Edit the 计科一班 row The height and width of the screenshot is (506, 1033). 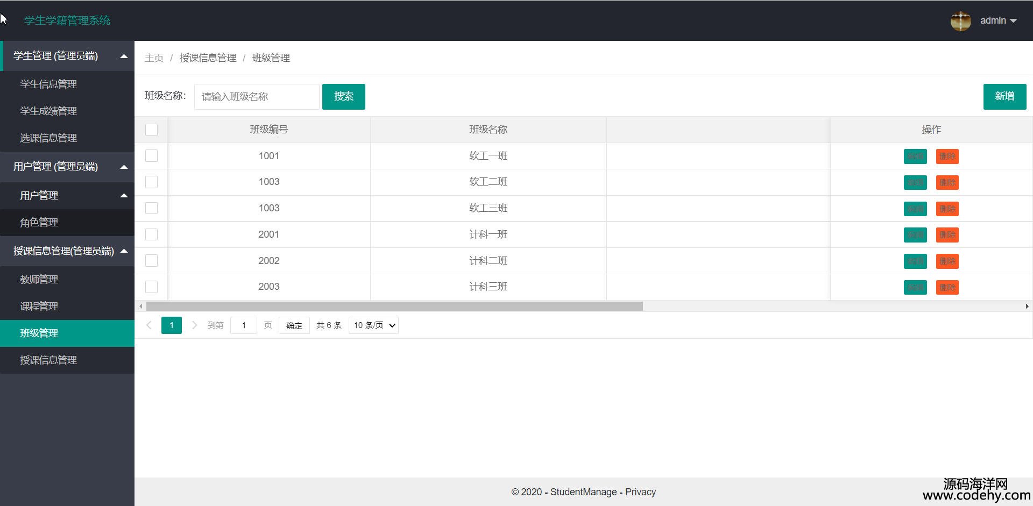tap(915, 235)
